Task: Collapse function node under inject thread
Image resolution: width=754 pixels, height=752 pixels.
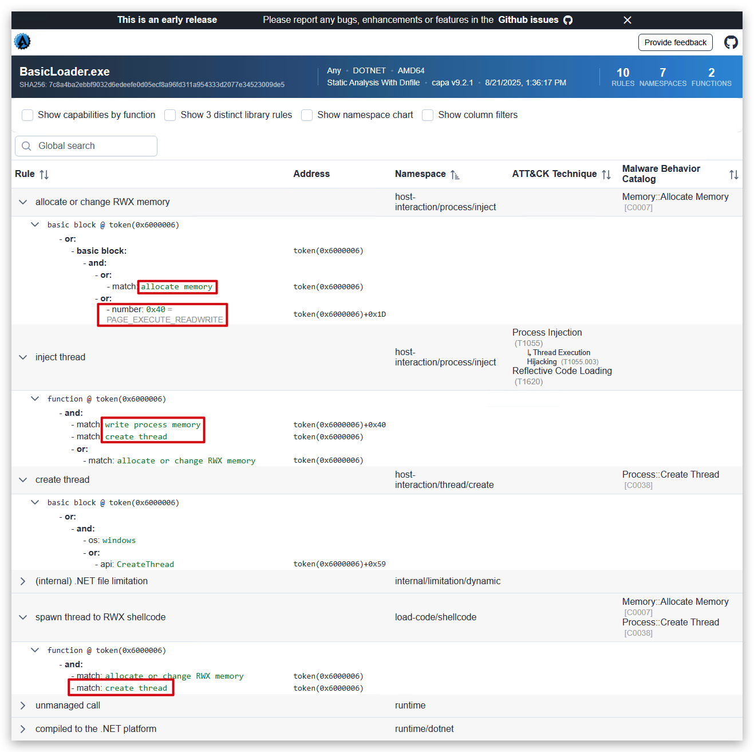Action: (x=35, y=399)
